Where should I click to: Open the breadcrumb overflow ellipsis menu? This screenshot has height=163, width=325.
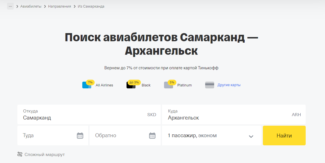[10, 6]
